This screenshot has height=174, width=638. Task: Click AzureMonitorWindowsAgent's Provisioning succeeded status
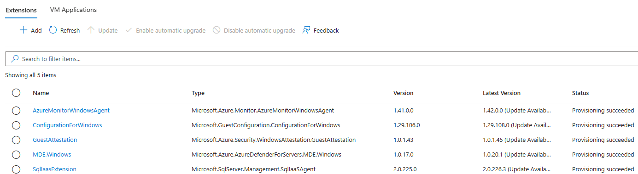(603, 110)
